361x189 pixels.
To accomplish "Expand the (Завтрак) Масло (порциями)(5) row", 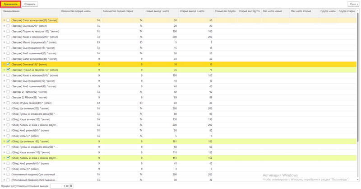I will [4, 43].
